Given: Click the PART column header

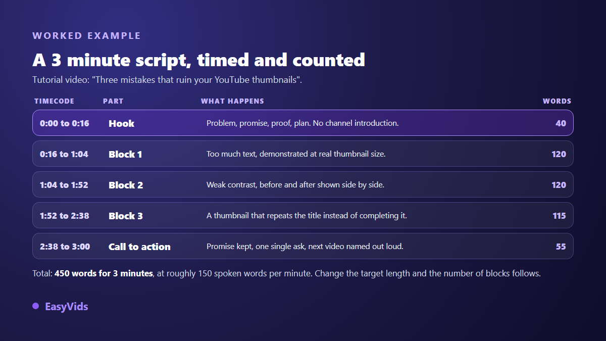Looking at the screenshot, I should [x=113, y=101].
